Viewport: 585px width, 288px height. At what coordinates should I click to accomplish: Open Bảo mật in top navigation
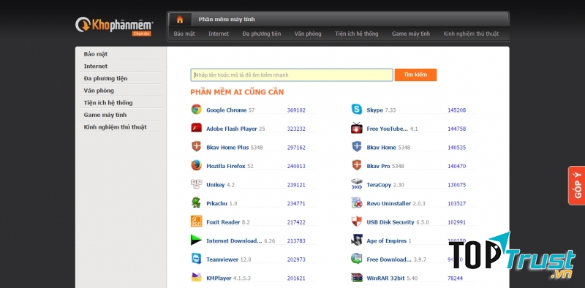[x=184, y=34]
